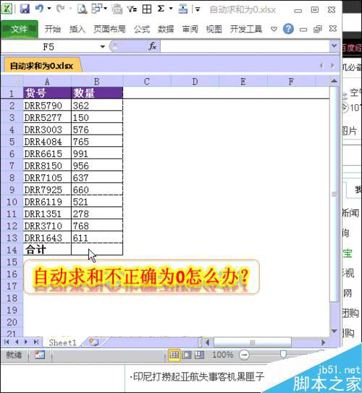Click the Name Box showing F5
The image size is (362, 393).
click(49, 46)
